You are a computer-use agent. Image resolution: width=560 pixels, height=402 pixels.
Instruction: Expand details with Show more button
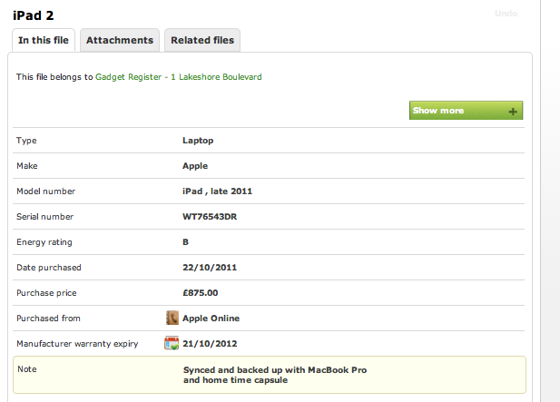coord(465,111)
